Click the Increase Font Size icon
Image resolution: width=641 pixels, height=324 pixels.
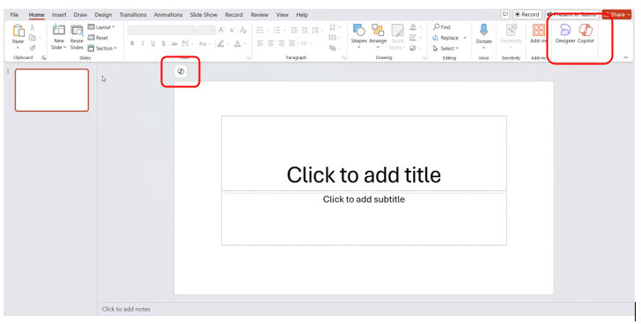(222, 30)
